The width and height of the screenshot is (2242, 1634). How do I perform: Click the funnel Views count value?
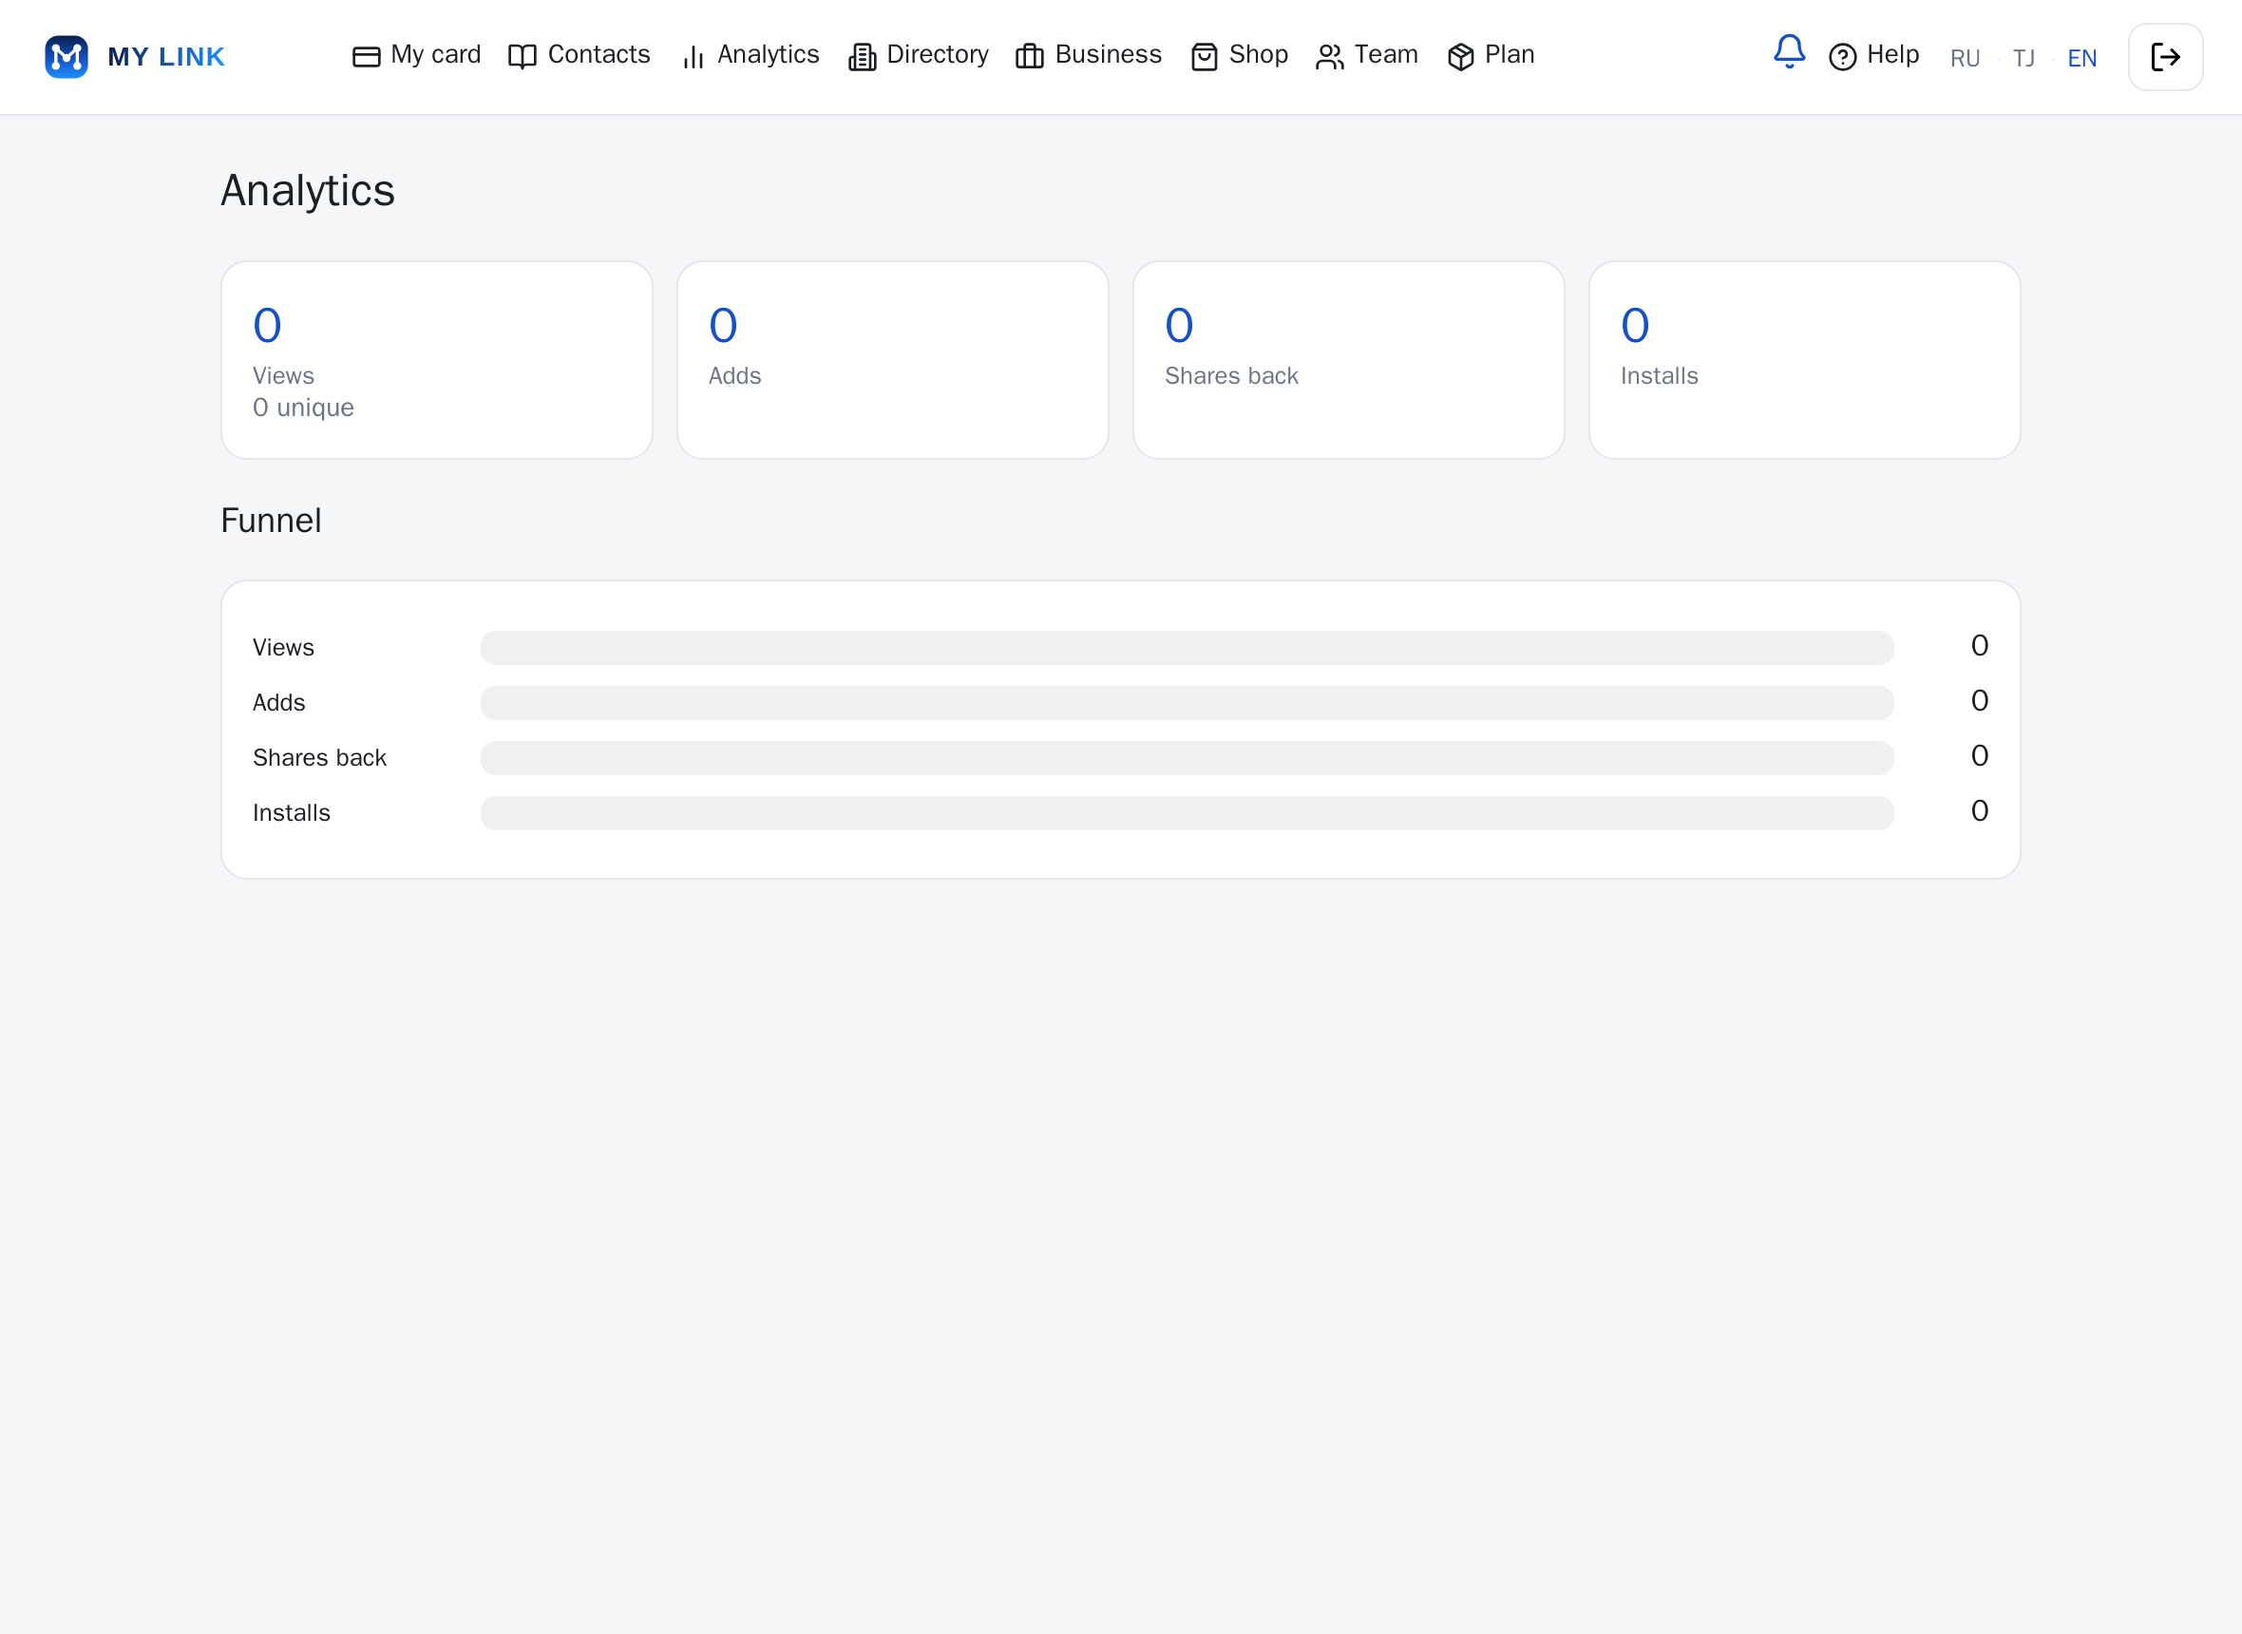coord(1980,646)
